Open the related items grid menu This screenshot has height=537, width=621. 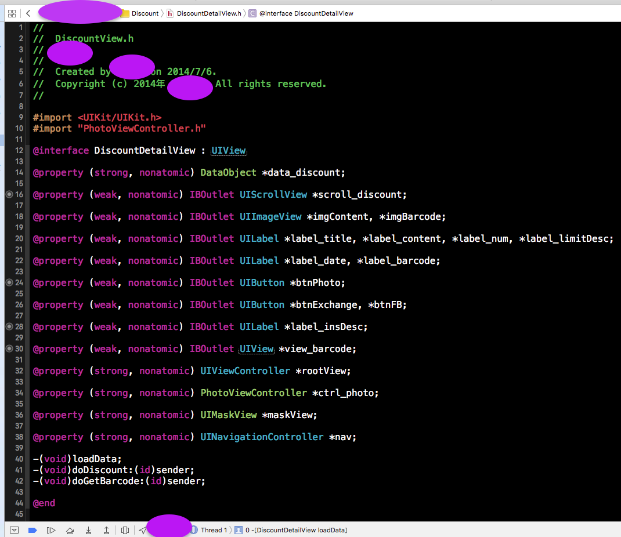12,13
